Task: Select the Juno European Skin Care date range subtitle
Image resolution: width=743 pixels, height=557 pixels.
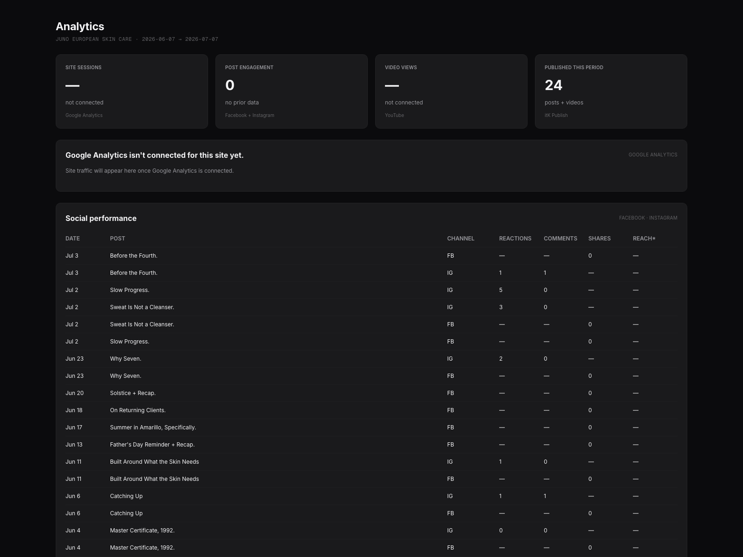Action: tap(137, 39)
